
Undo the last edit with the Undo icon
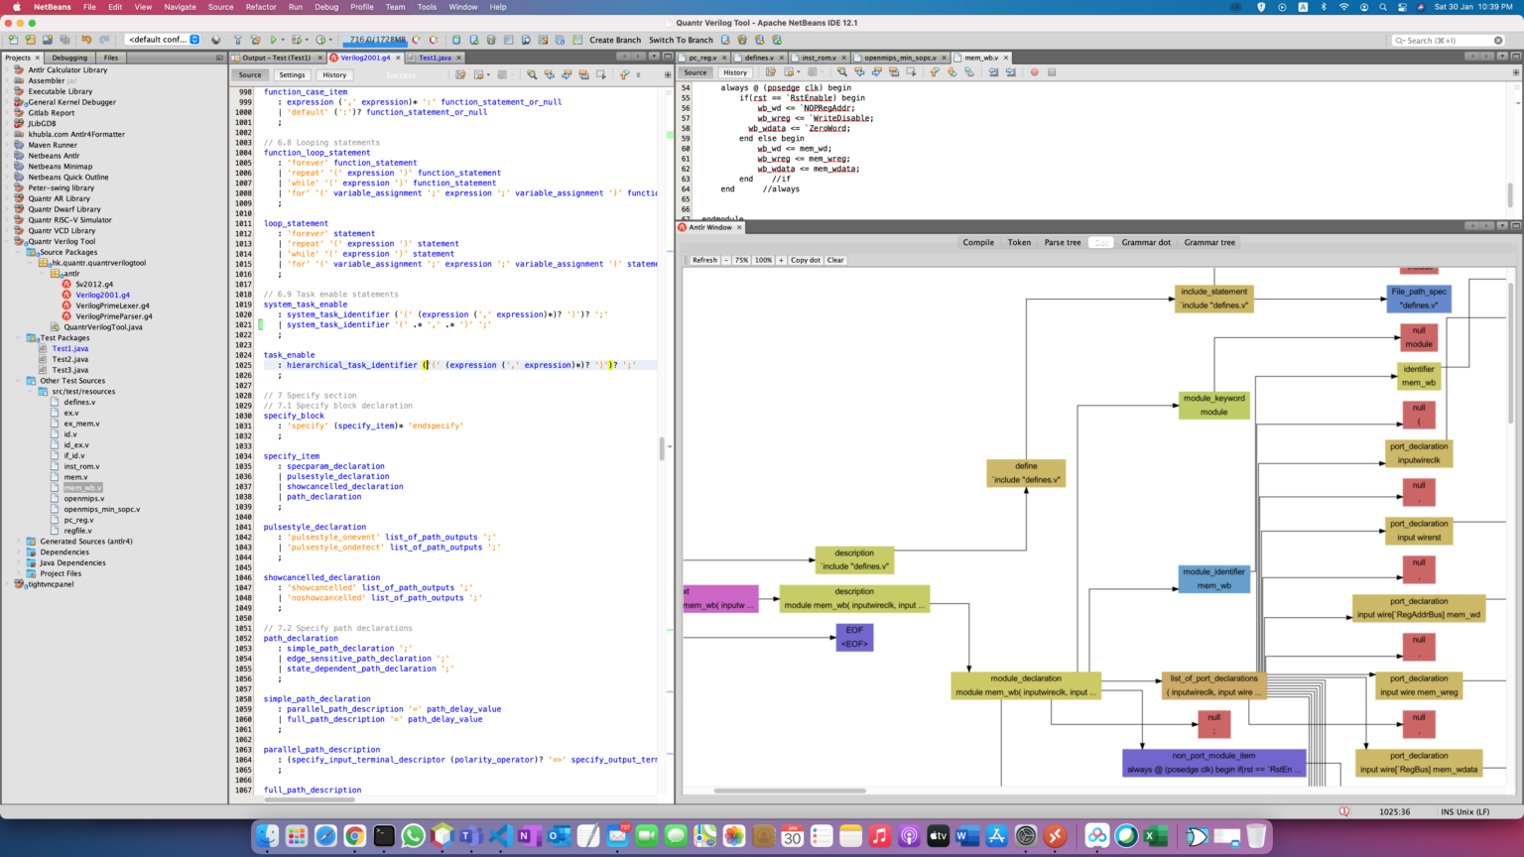click(84, 41)
